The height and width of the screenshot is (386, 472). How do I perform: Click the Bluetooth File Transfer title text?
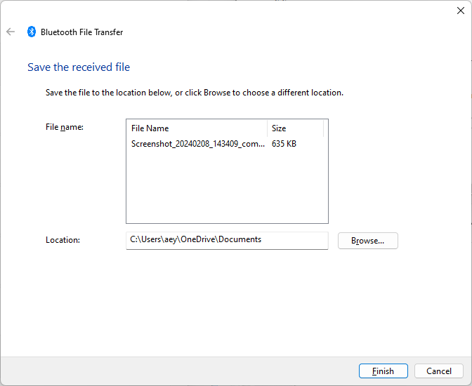(x=82, y=32)
